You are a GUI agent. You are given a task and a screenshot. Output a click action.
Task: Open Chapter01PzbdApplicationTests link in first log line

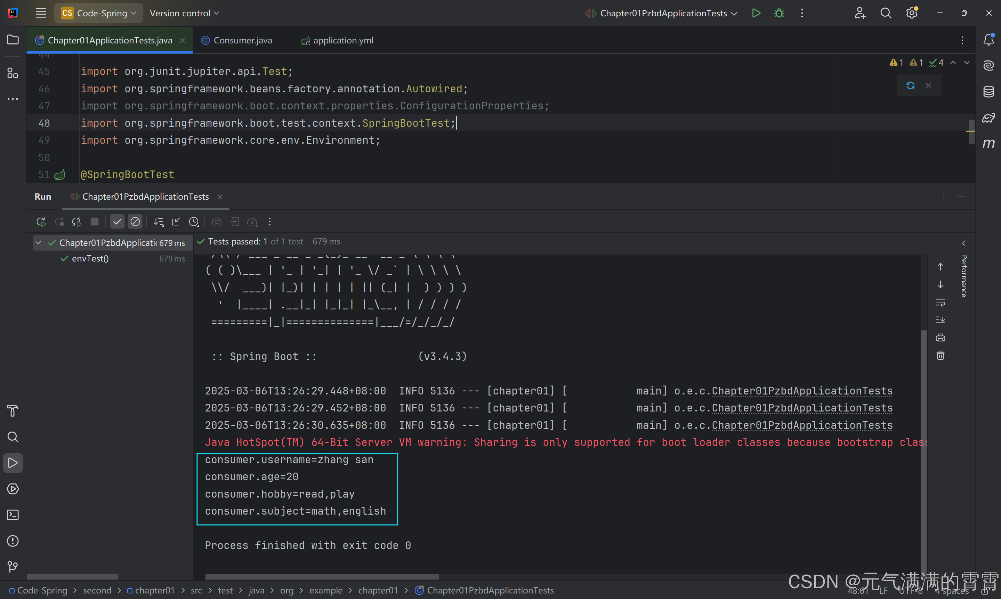(802, 391)
